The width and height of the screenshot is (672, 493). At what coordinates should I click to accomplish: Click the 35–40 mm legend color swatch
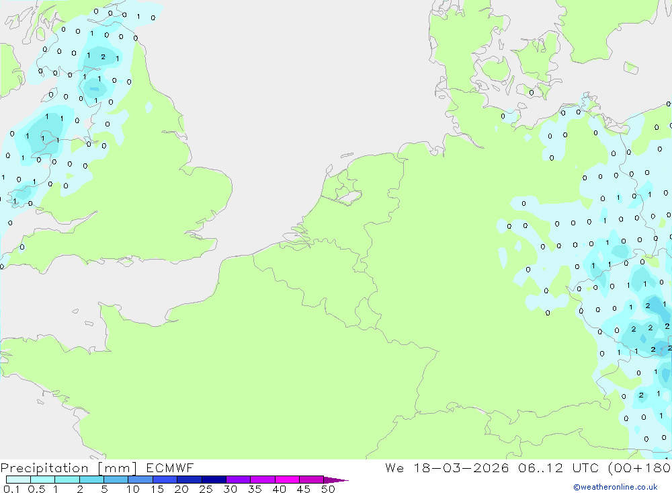(263, 480)
